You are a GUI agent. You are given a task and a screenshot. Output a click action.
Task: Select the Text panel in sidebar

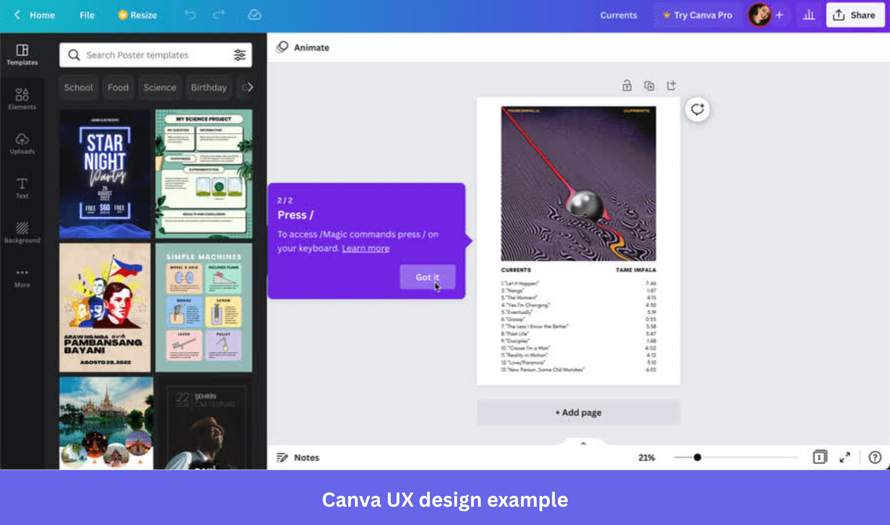[22, 188]
